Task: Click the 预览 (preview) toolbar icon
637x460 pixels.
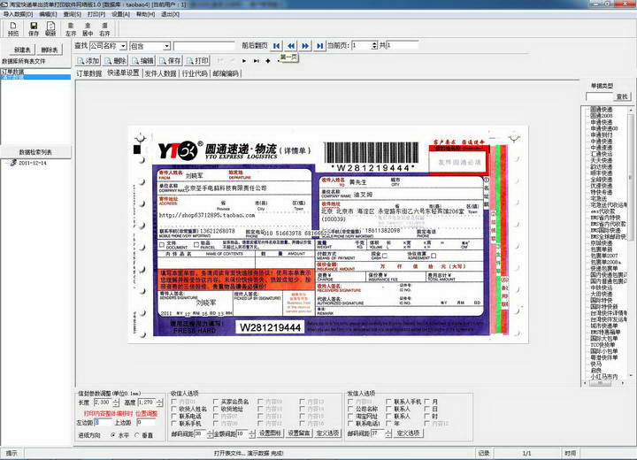Action: (x=12, y=29)
